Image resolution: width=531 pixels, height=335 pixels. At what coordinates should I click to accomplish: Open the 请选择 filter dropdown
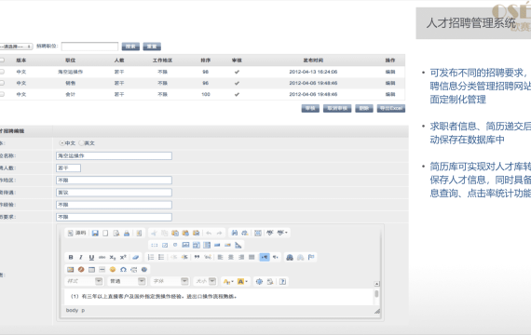click(x=16, y=47)
